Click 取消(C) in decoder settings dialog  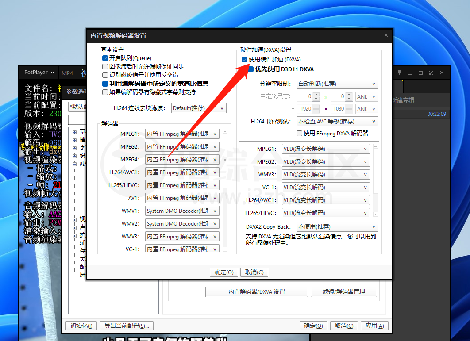254,272
